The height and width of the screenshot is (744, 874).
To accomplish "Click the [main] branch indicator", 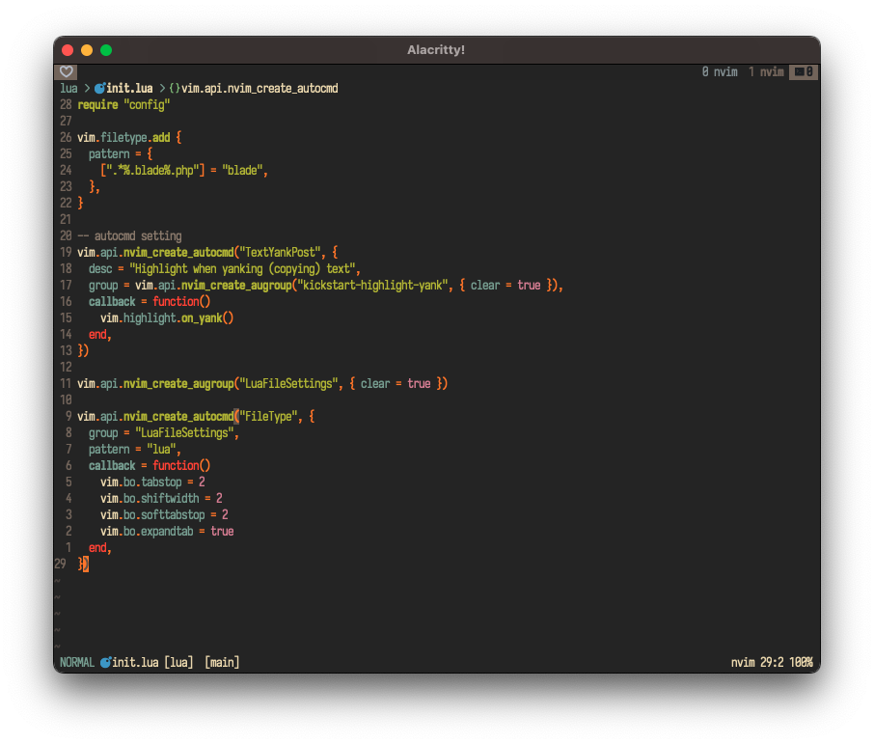I will (x=222, y=663).
